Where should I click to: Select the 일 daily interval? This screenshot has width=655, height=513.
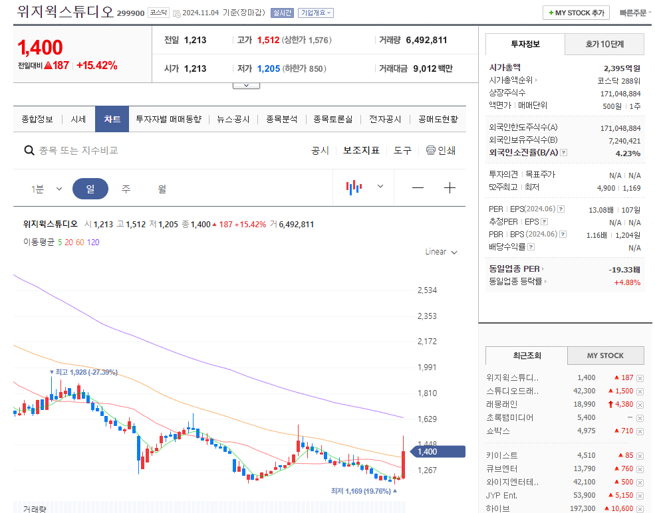click(x=90, y=189)
